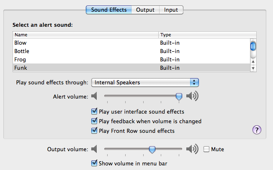This screenshot has width=273, height=170.
Task: Switch to the Input tab
Action: point(171,10)
